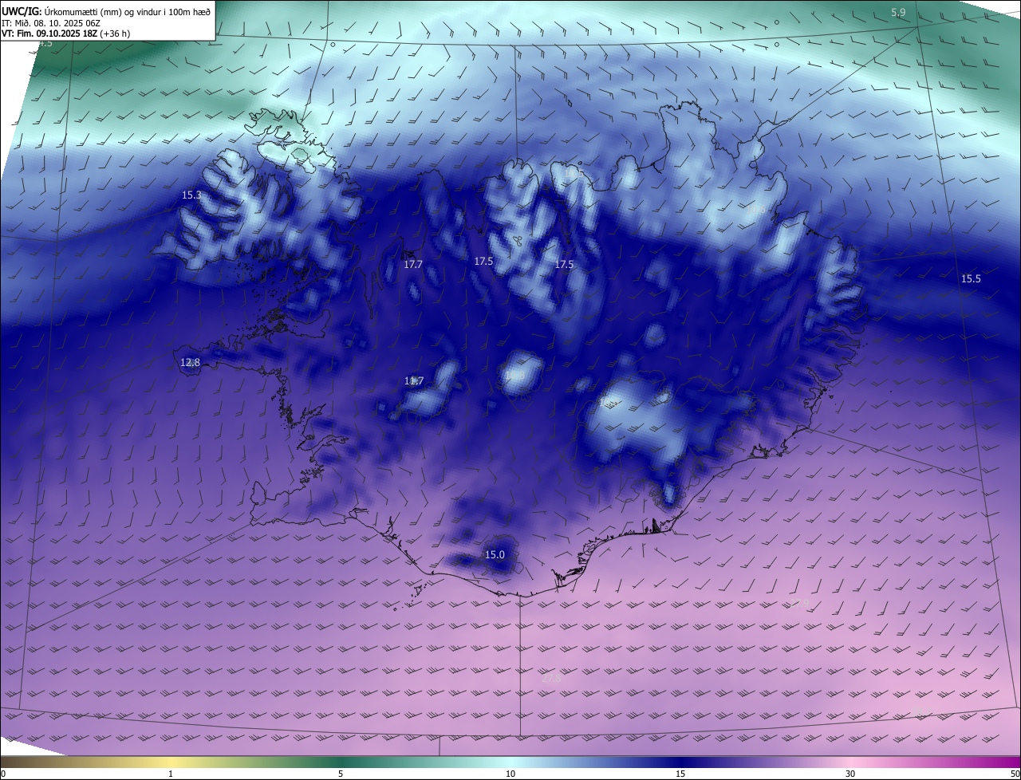Click the 15 tick on the color scale
The width and height of the screenshot is (1021, 780).
tap(680, 774)
